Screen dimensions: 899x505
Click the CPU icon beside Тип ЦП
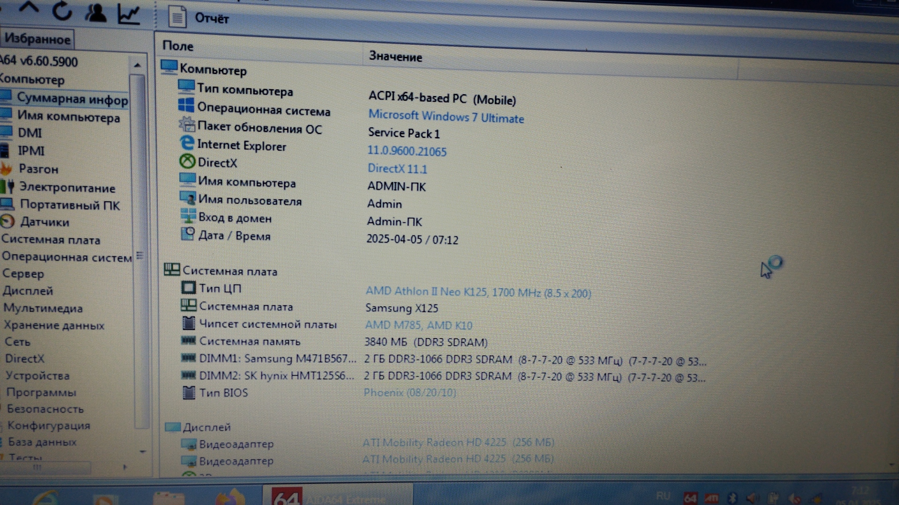coord(188,288)
